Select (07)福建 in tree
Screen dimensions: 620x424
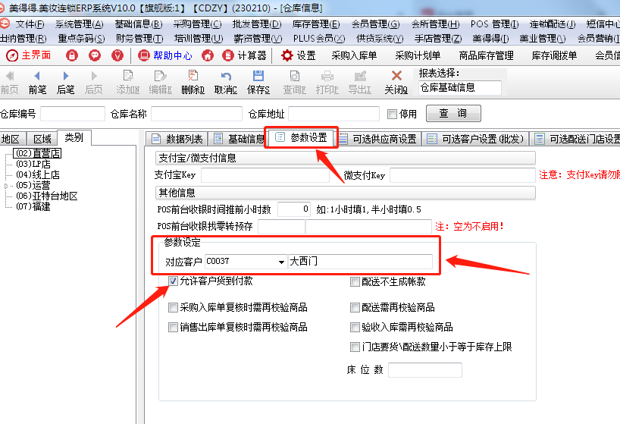pyautogui.click(x=33, y=206)
